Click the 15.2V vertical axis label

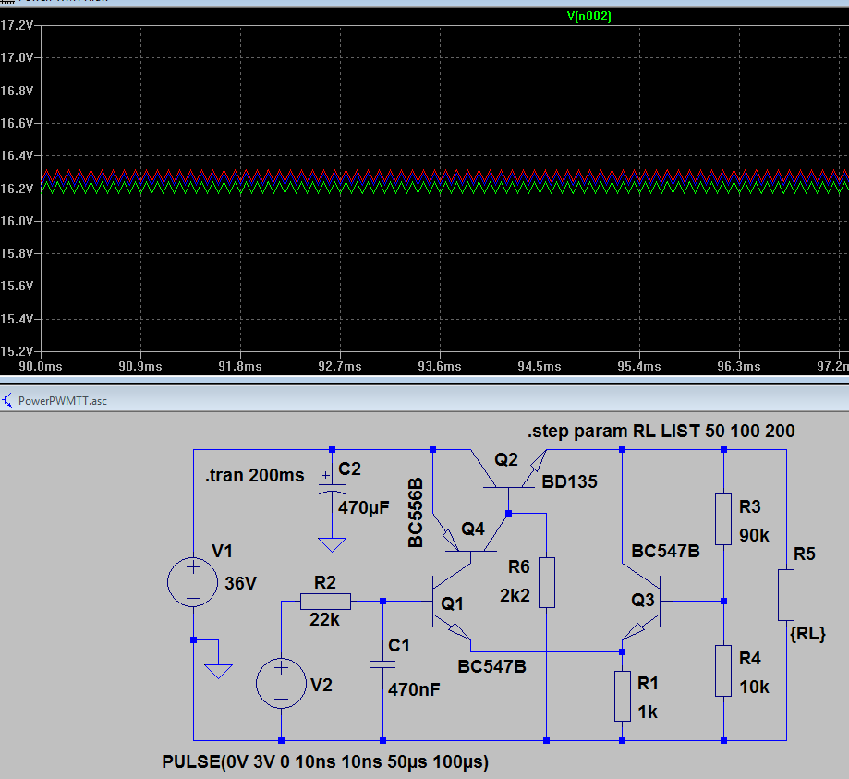pyautogui.click(x=17, y=351)
